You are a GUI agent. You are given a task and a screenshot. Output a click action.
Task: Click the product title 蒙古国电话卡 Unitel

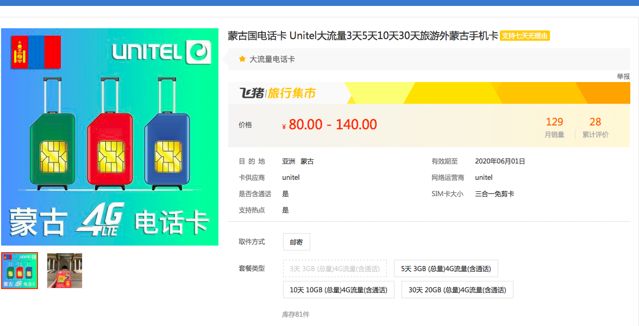point(363,36)
